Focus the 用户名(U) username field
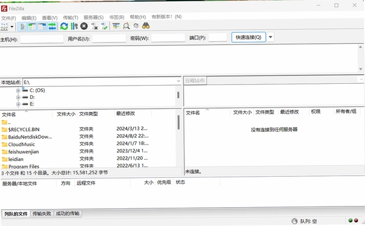The width and height of the screenshot is (365, 226). pos(109,38)
